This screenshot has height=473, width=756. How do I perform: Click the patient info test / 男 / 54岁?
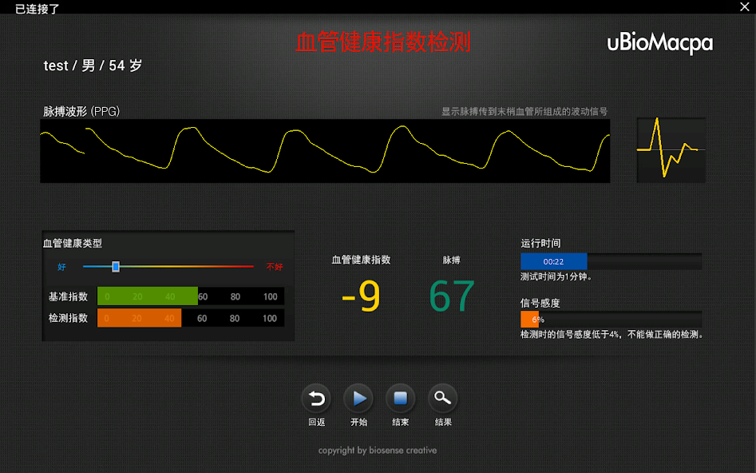click(92, 66)
